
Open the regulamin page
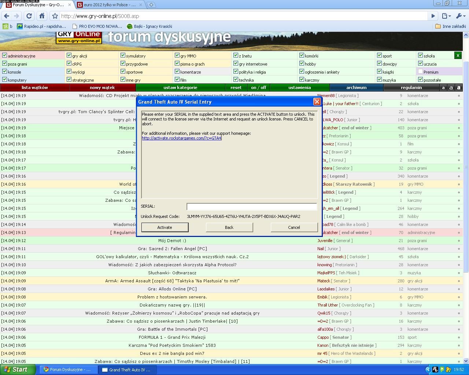411,88
